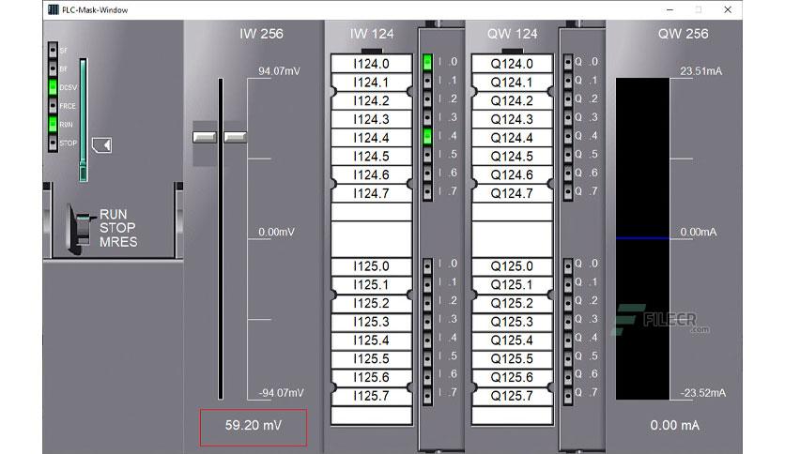Toggle the I .2 input indicator of byte 124
Image resolution: width=785 pixels, height=454 pixels.
click(x=427, y=99)
